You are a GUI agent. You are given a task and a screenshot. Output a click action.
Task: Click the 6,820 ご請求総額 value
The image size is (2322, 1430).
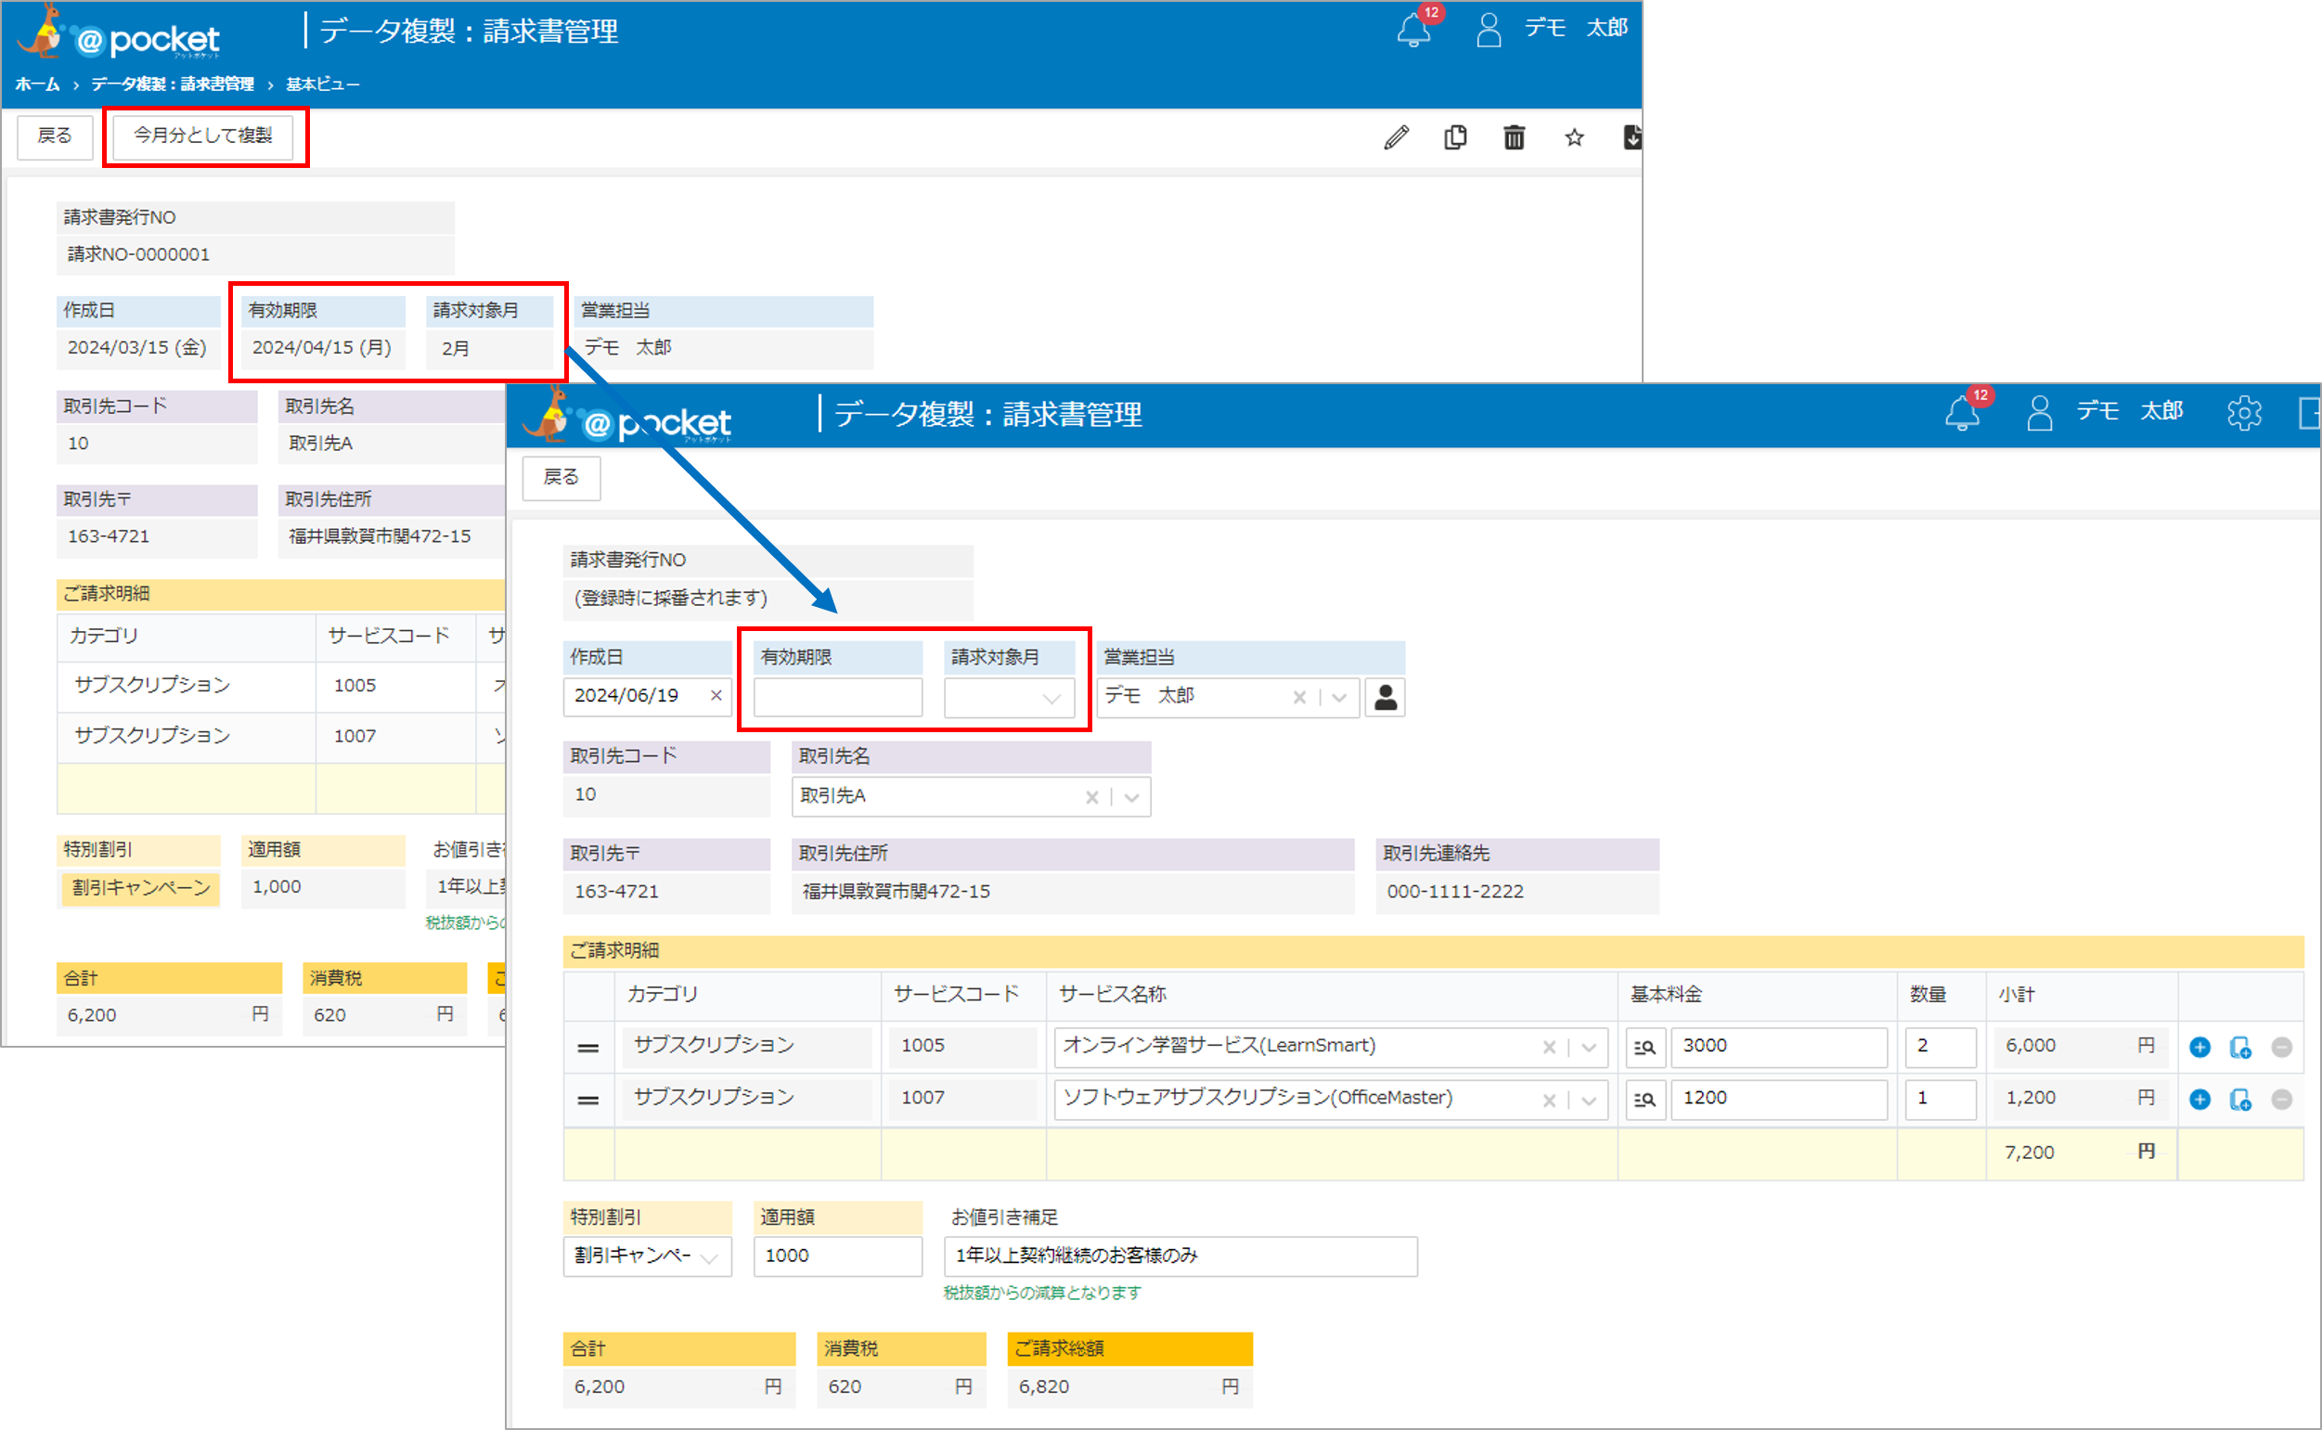point(1043,1387)
